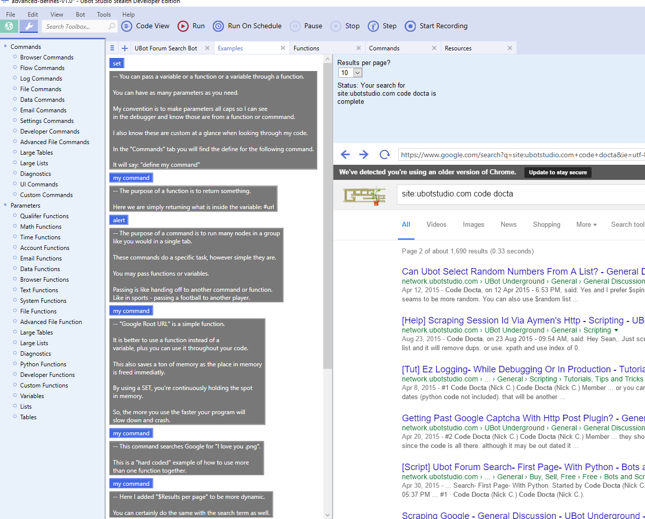This screenshot has width=645, height=519.
Task: Switch to the browser view globe icon
Action: pyautogui.click(x=9, y=26)
